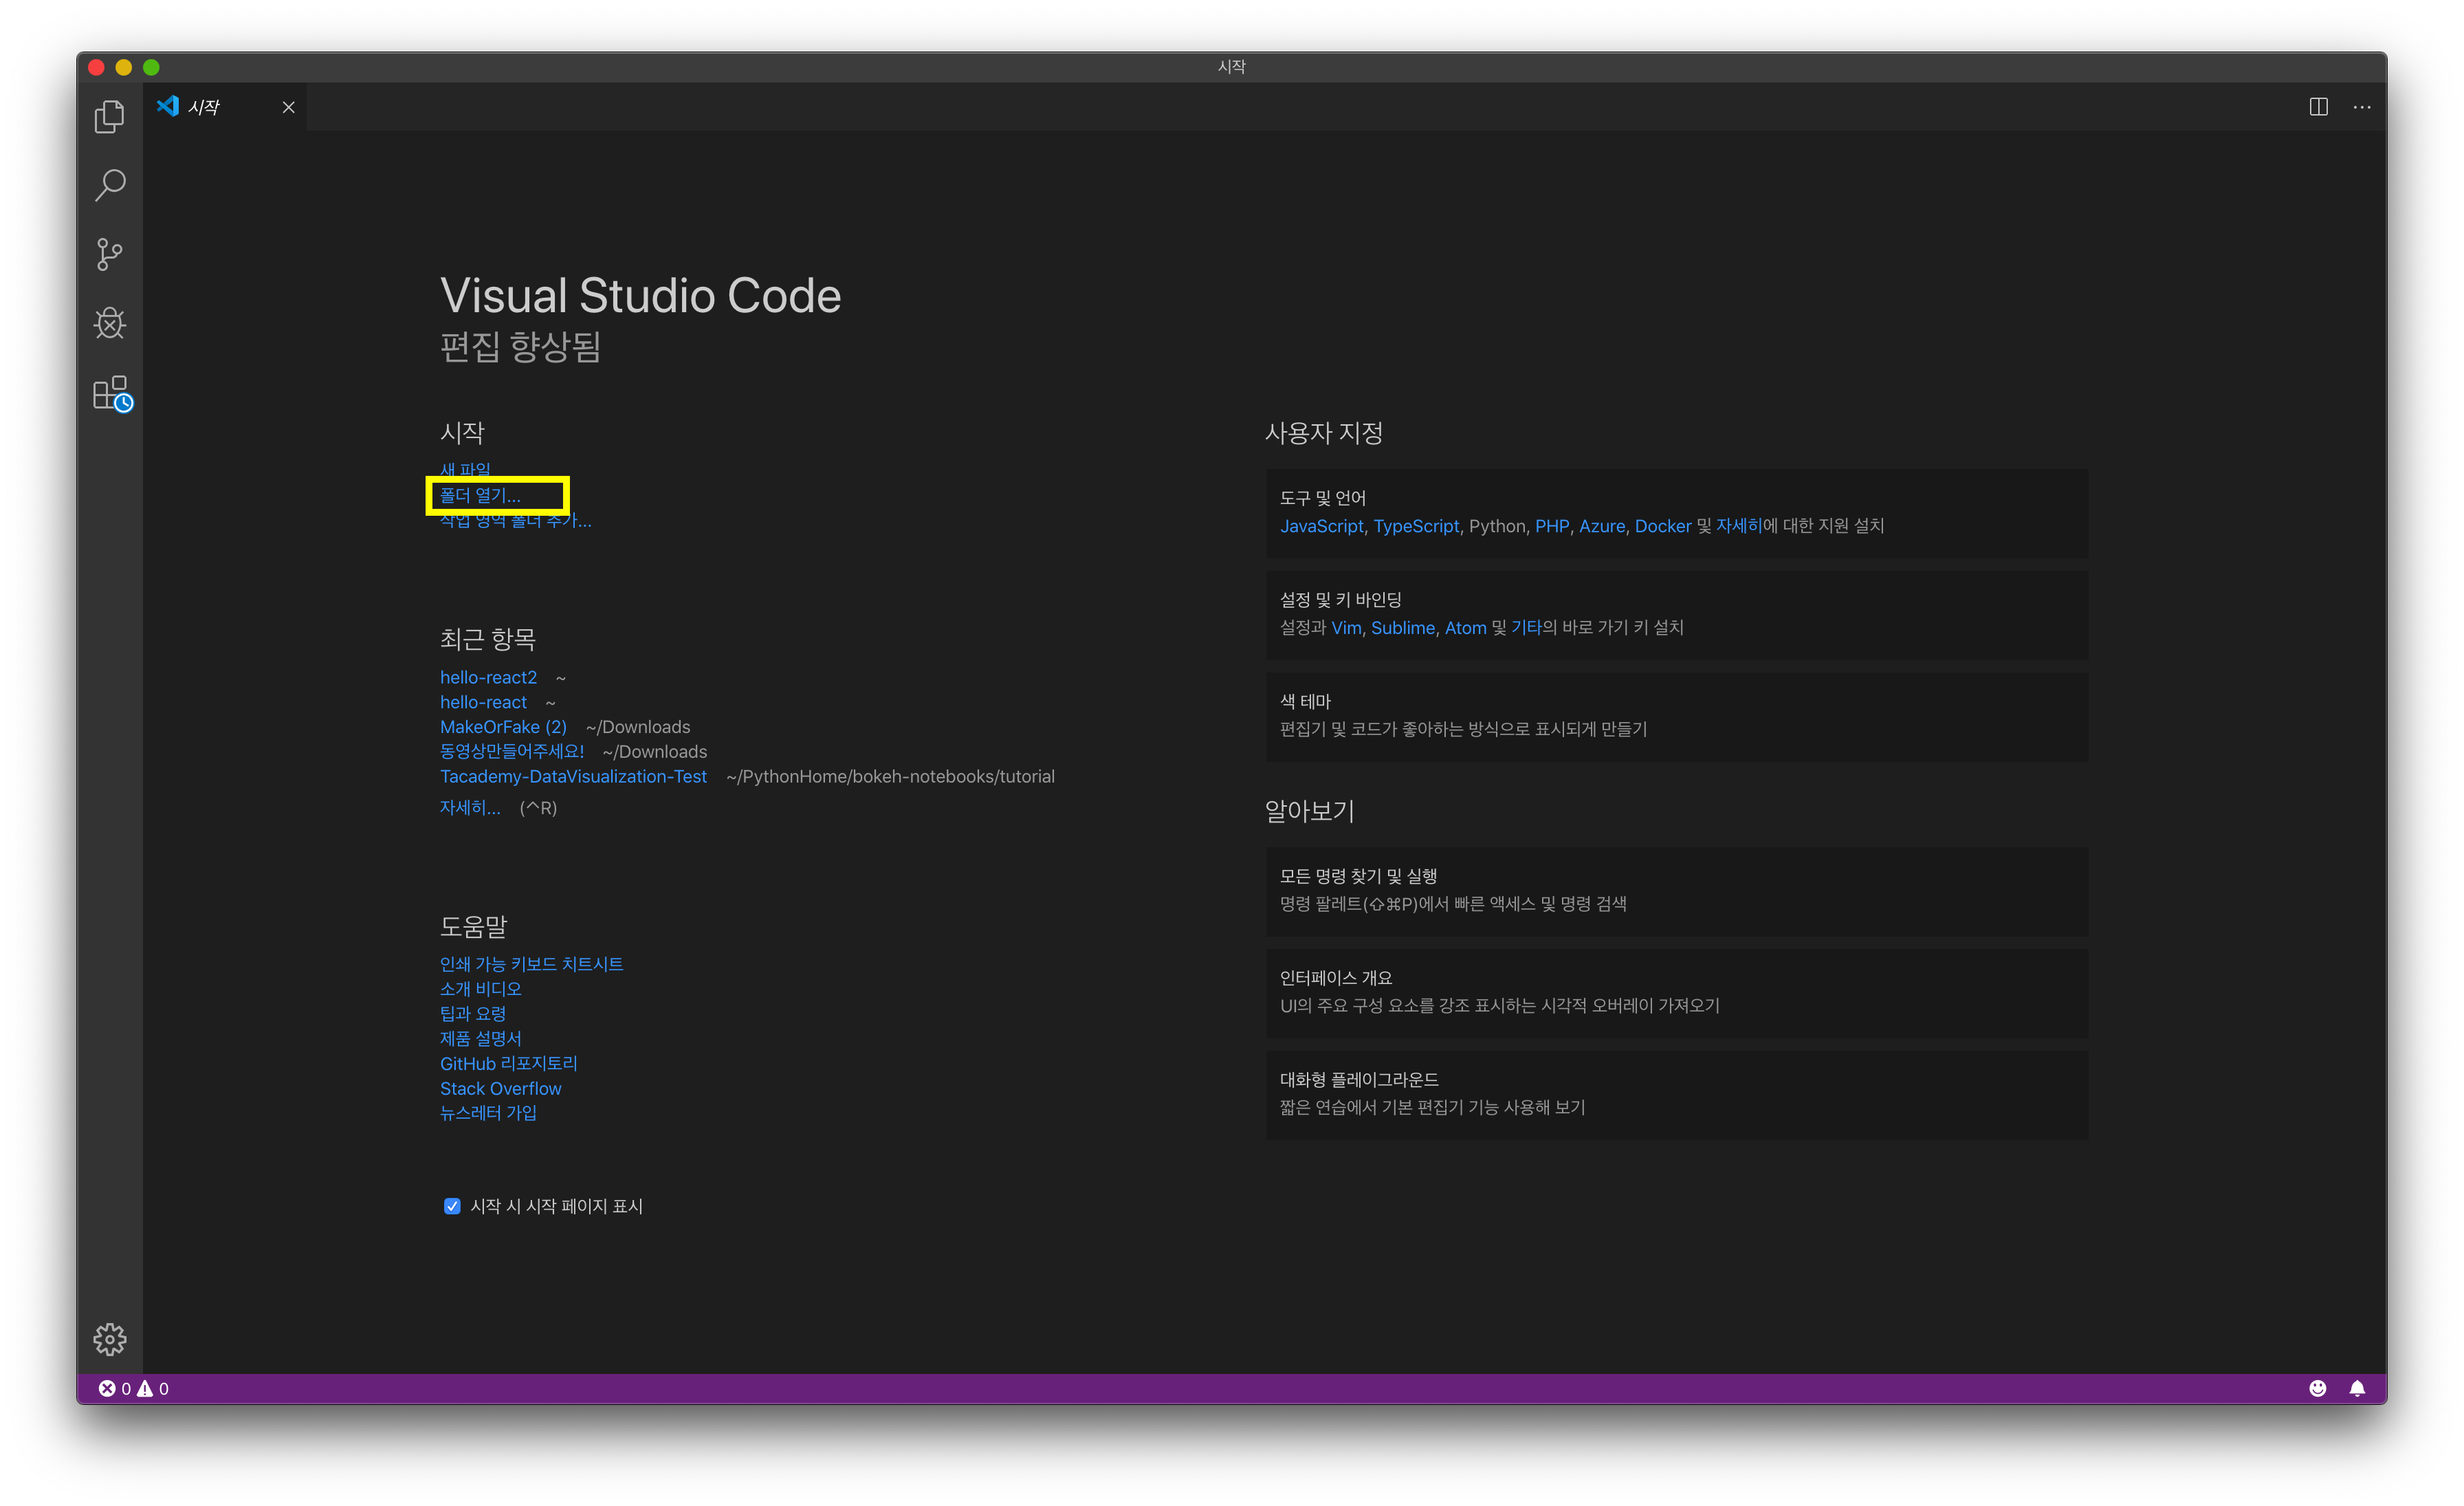Image resolution: width=2464 pixels, height=1506 pixels.
Task: Open GitHub 리포지토리 link
Action: (508, 1063)
